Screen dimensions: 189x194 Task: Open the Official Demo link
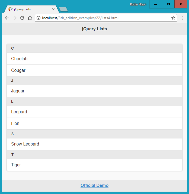(94, 185)
